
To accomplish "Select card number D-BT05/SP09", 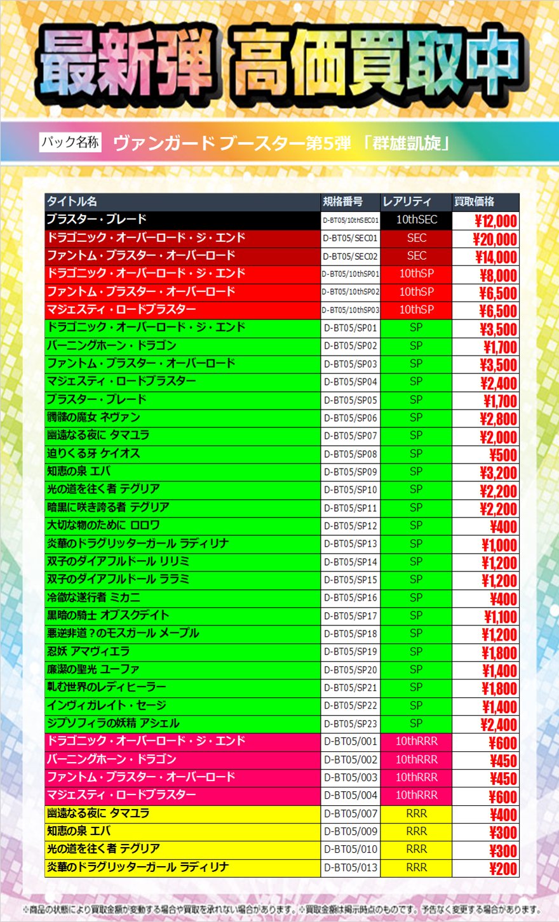I will coord(351,472).
